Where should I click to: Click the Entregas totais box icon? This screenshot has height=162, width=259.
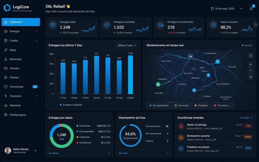click(x=53, y=25)
